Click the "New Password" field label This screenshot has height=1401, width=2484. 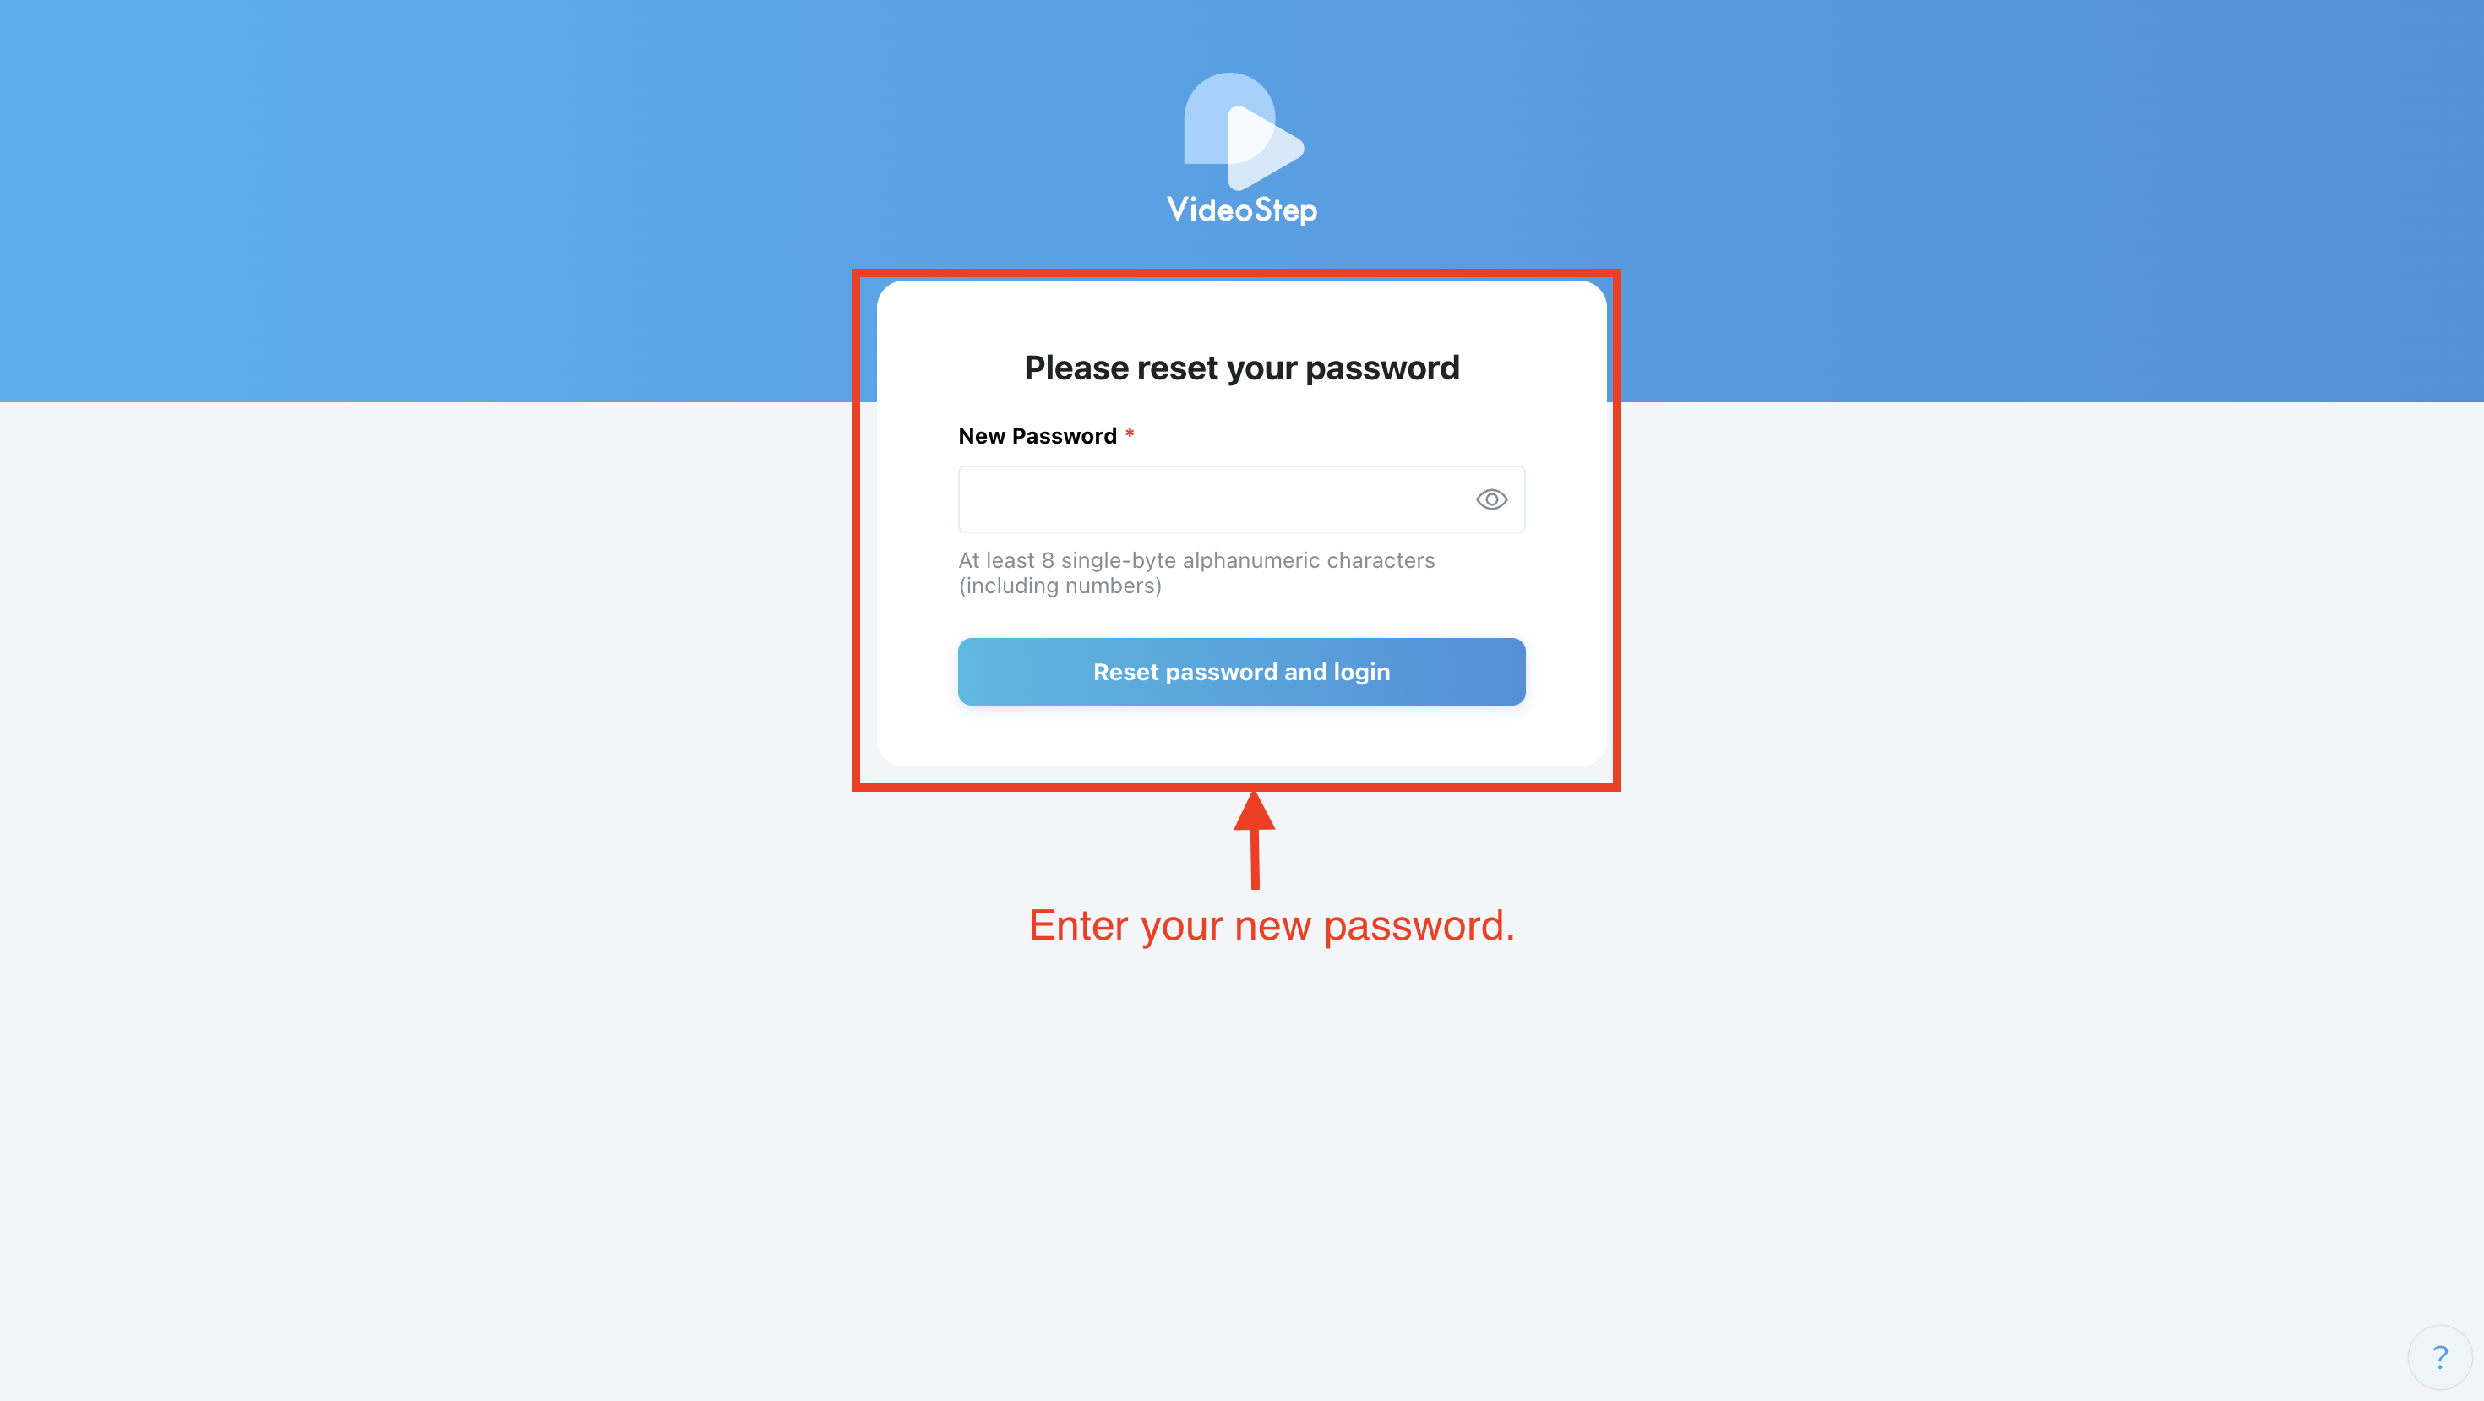(x=1038, y=436)
